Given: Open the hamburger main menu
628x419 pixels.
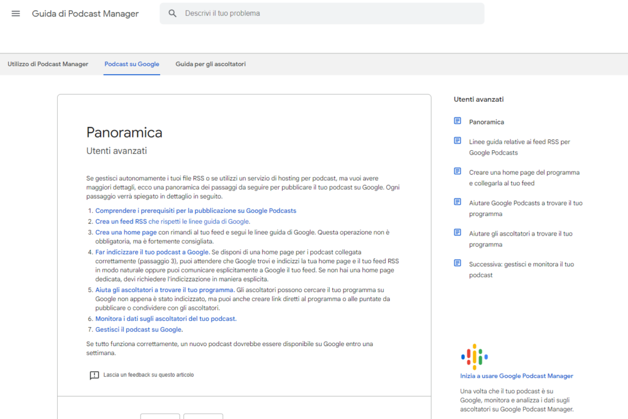Looking at the screenshot, I should [15, 13].
